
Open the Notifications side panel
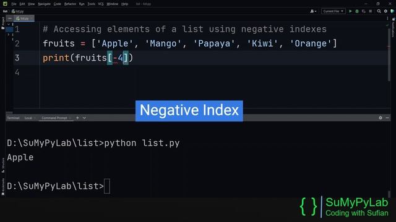394,27
